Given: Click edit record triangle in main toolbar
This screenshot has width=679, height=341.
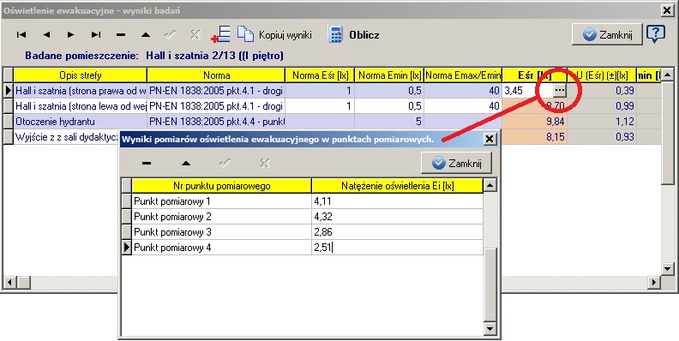Looking at the screenshot, I should (146, 34).
